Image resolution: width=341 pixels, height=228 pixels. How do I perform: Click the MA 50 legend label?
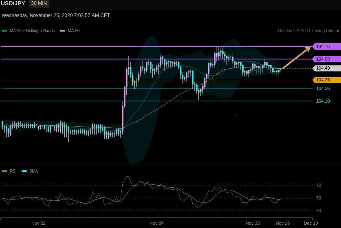[73, 31]
